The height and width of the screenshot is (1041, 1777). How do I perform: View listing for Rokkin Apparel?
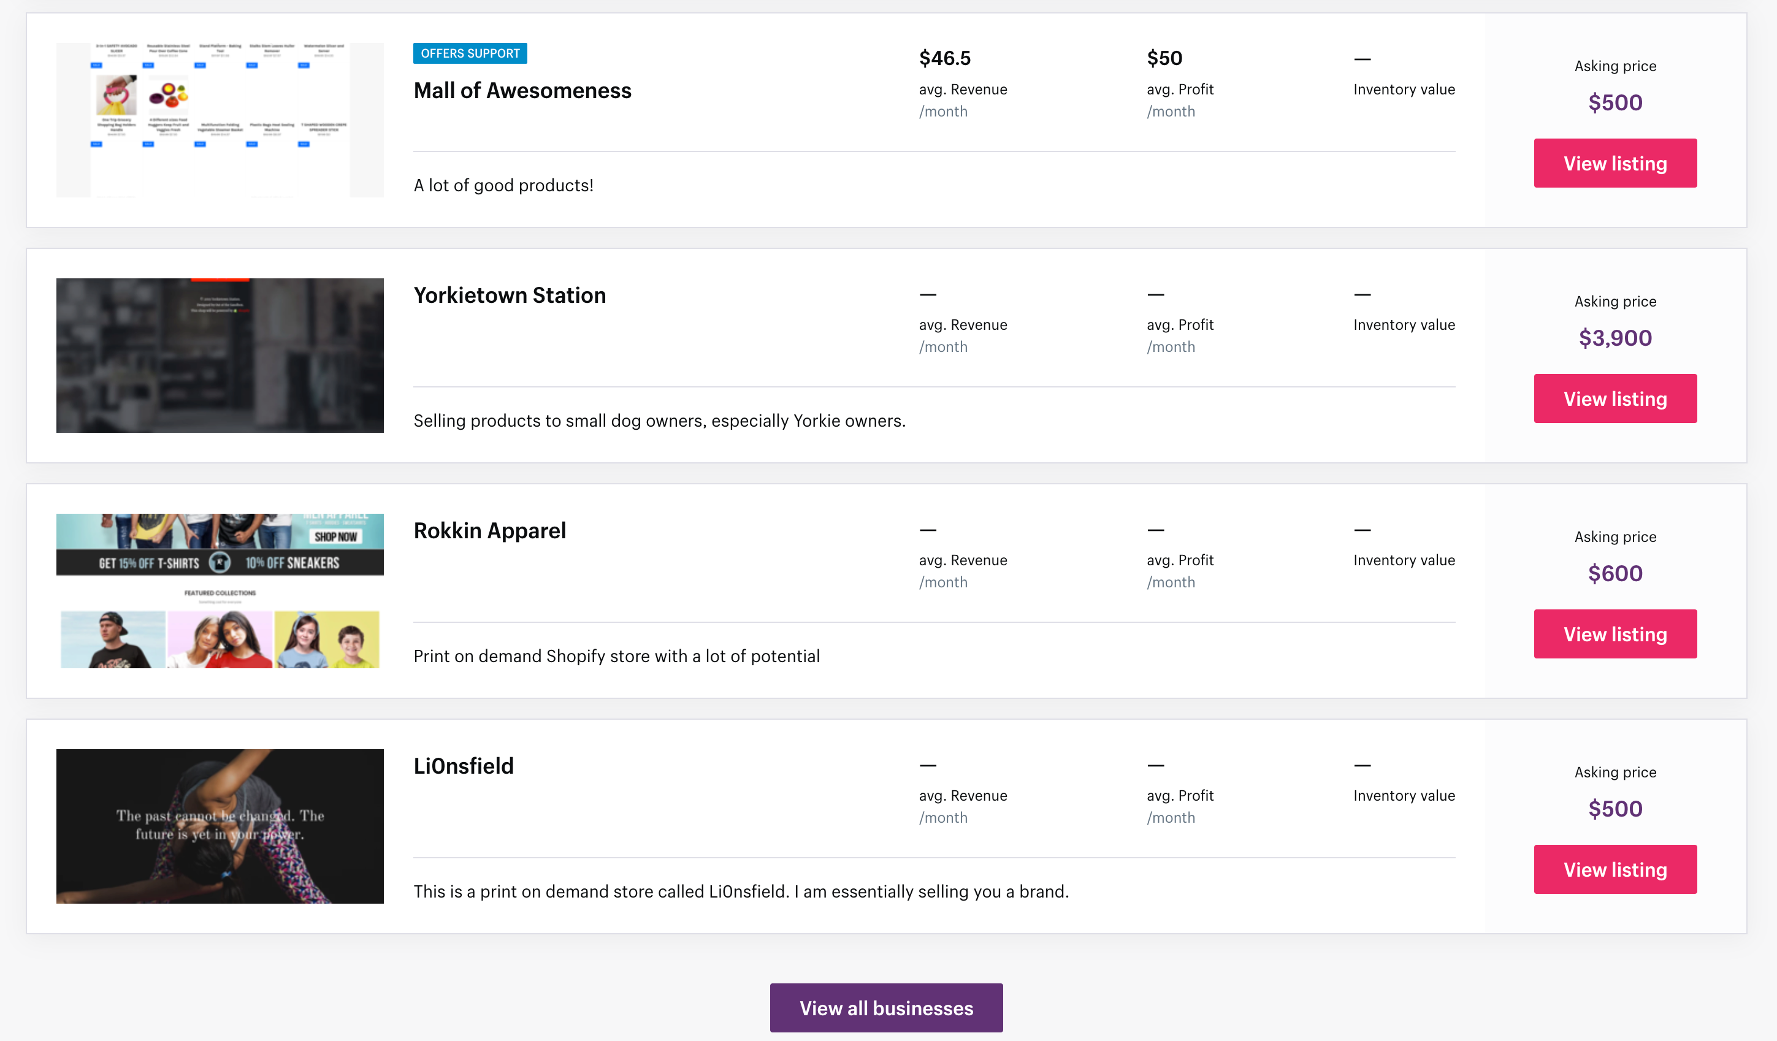point(1615,635)
